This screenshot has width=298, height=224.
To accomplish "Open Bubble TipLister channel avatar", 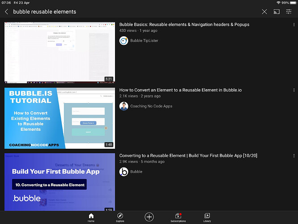I will pos(124,40).
